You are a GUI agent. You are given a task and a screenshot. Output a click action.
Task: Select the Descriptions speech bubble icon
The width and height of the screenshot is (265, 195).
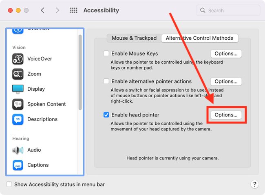coord(18,119)
